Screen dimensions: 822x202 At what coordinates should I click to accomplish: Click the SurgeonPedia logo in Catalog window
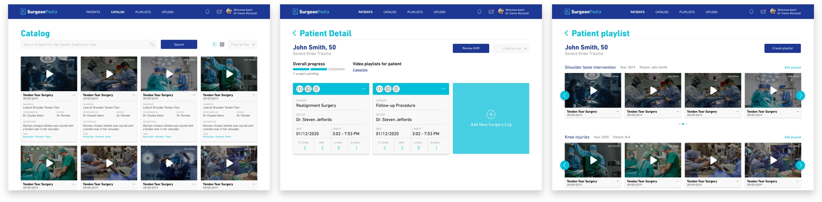(39, 12)
